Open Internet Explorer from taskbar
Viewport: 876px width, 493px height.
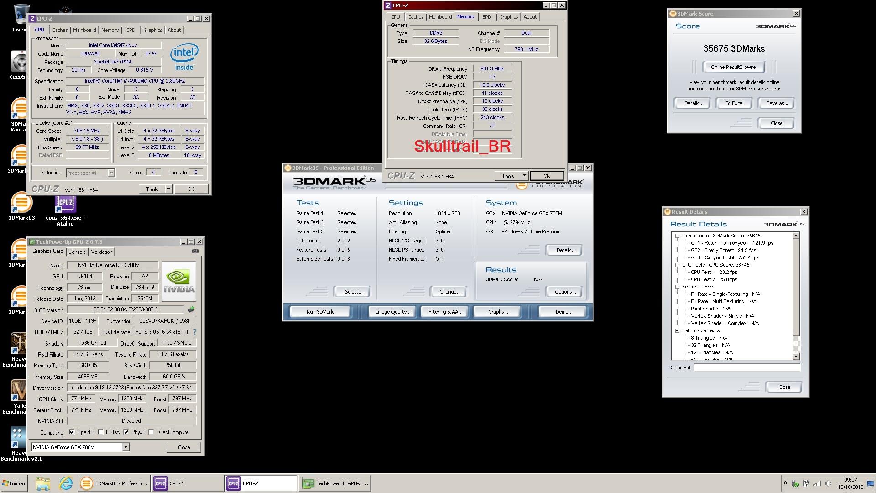(66, 483)
